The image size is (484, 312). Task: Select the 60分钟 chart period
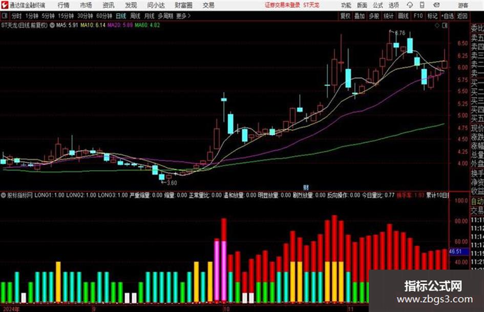point(104,16)
